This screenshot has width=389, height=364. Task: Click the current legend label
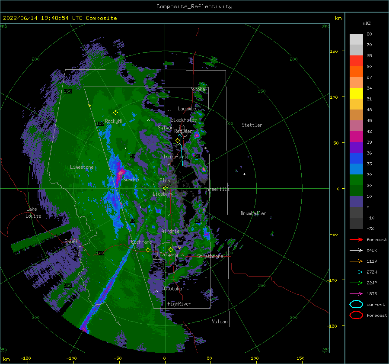point(376,304)
